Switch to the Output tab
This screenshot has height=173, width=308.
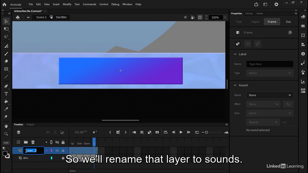click(30, 124)
